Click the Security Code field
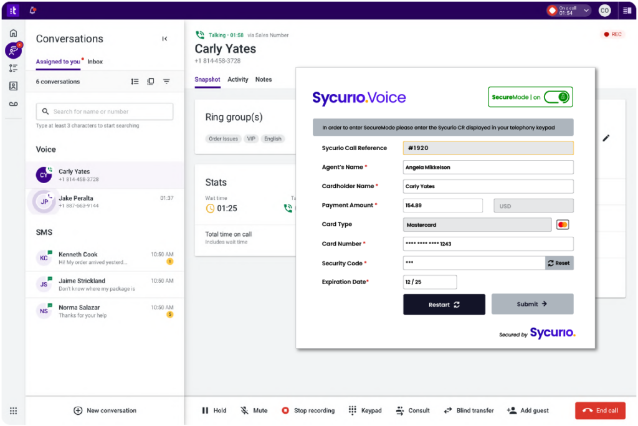 point(474,263)
